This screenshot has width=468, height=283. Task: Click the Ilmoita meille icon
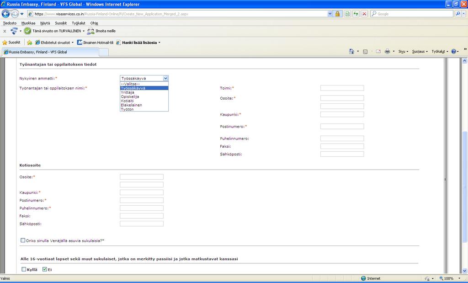pyautogui.click(x=91, y=31)
